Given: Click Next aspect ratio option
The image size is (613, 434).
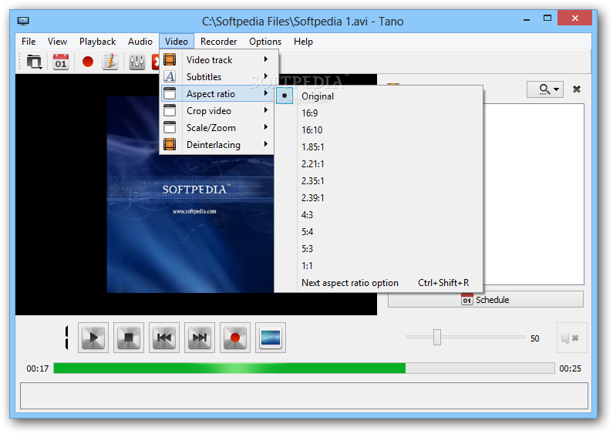Looking at the screenshot, I should coord(379,283).
